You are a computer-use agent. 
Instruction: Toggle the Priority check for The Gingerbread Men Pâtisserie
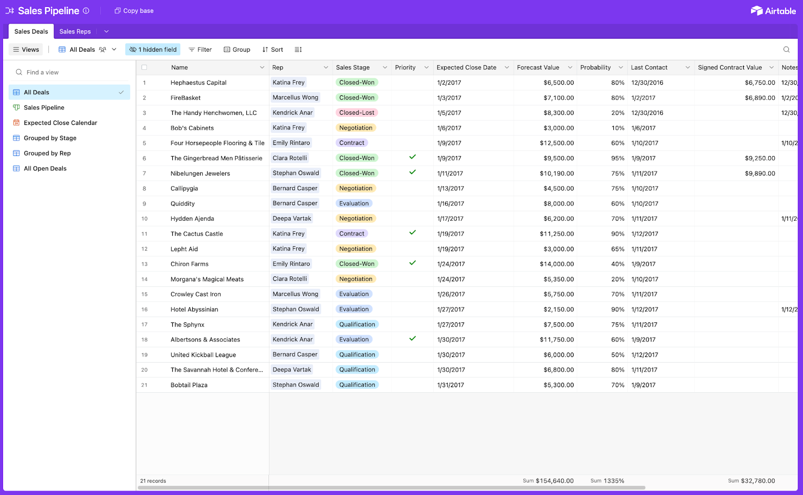point(413,157)
